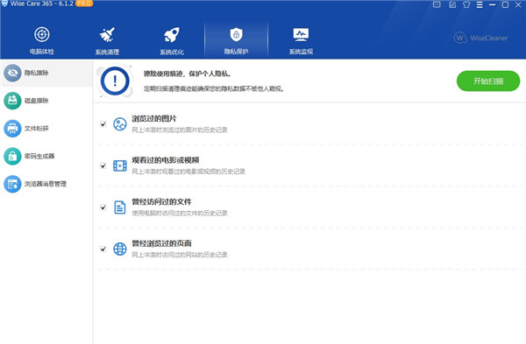Open the feedback message icon in title bar

(437, 4)
